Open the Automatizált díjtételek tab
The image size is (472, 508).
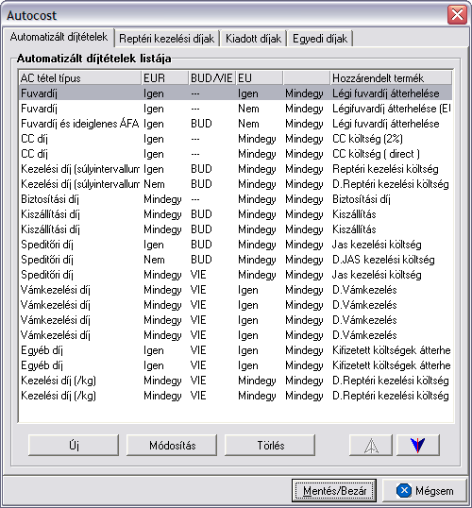[x=59, y=37]
